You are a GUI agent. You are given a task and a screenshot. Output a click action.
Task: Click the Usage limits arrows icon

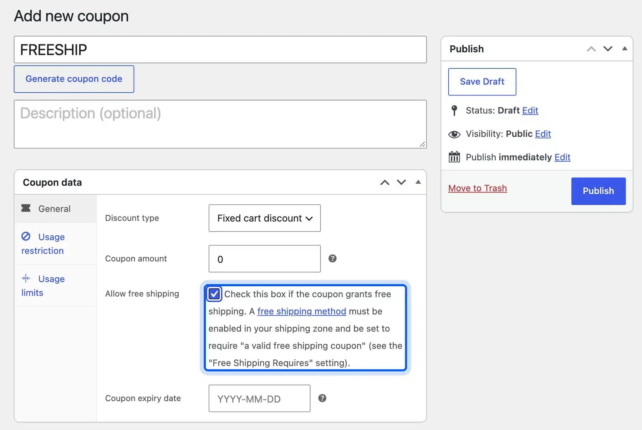[x=26, y=278]
